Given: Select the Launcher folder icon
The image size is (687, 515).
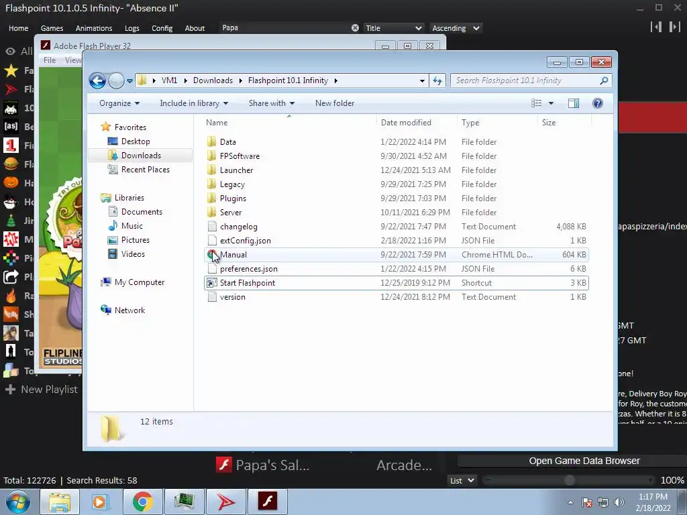Looking at the screenshot, I should (211, 170).
